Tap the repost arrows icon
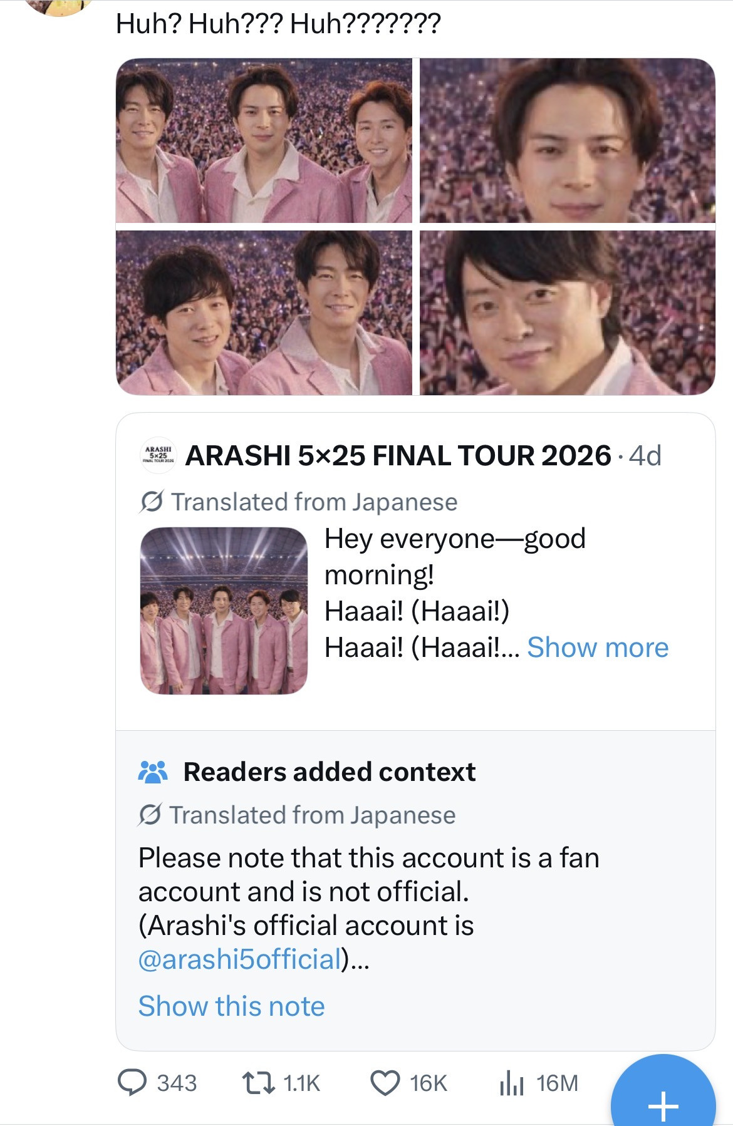The width and height of the screenshot is (733, 1126). point(258,1083)
